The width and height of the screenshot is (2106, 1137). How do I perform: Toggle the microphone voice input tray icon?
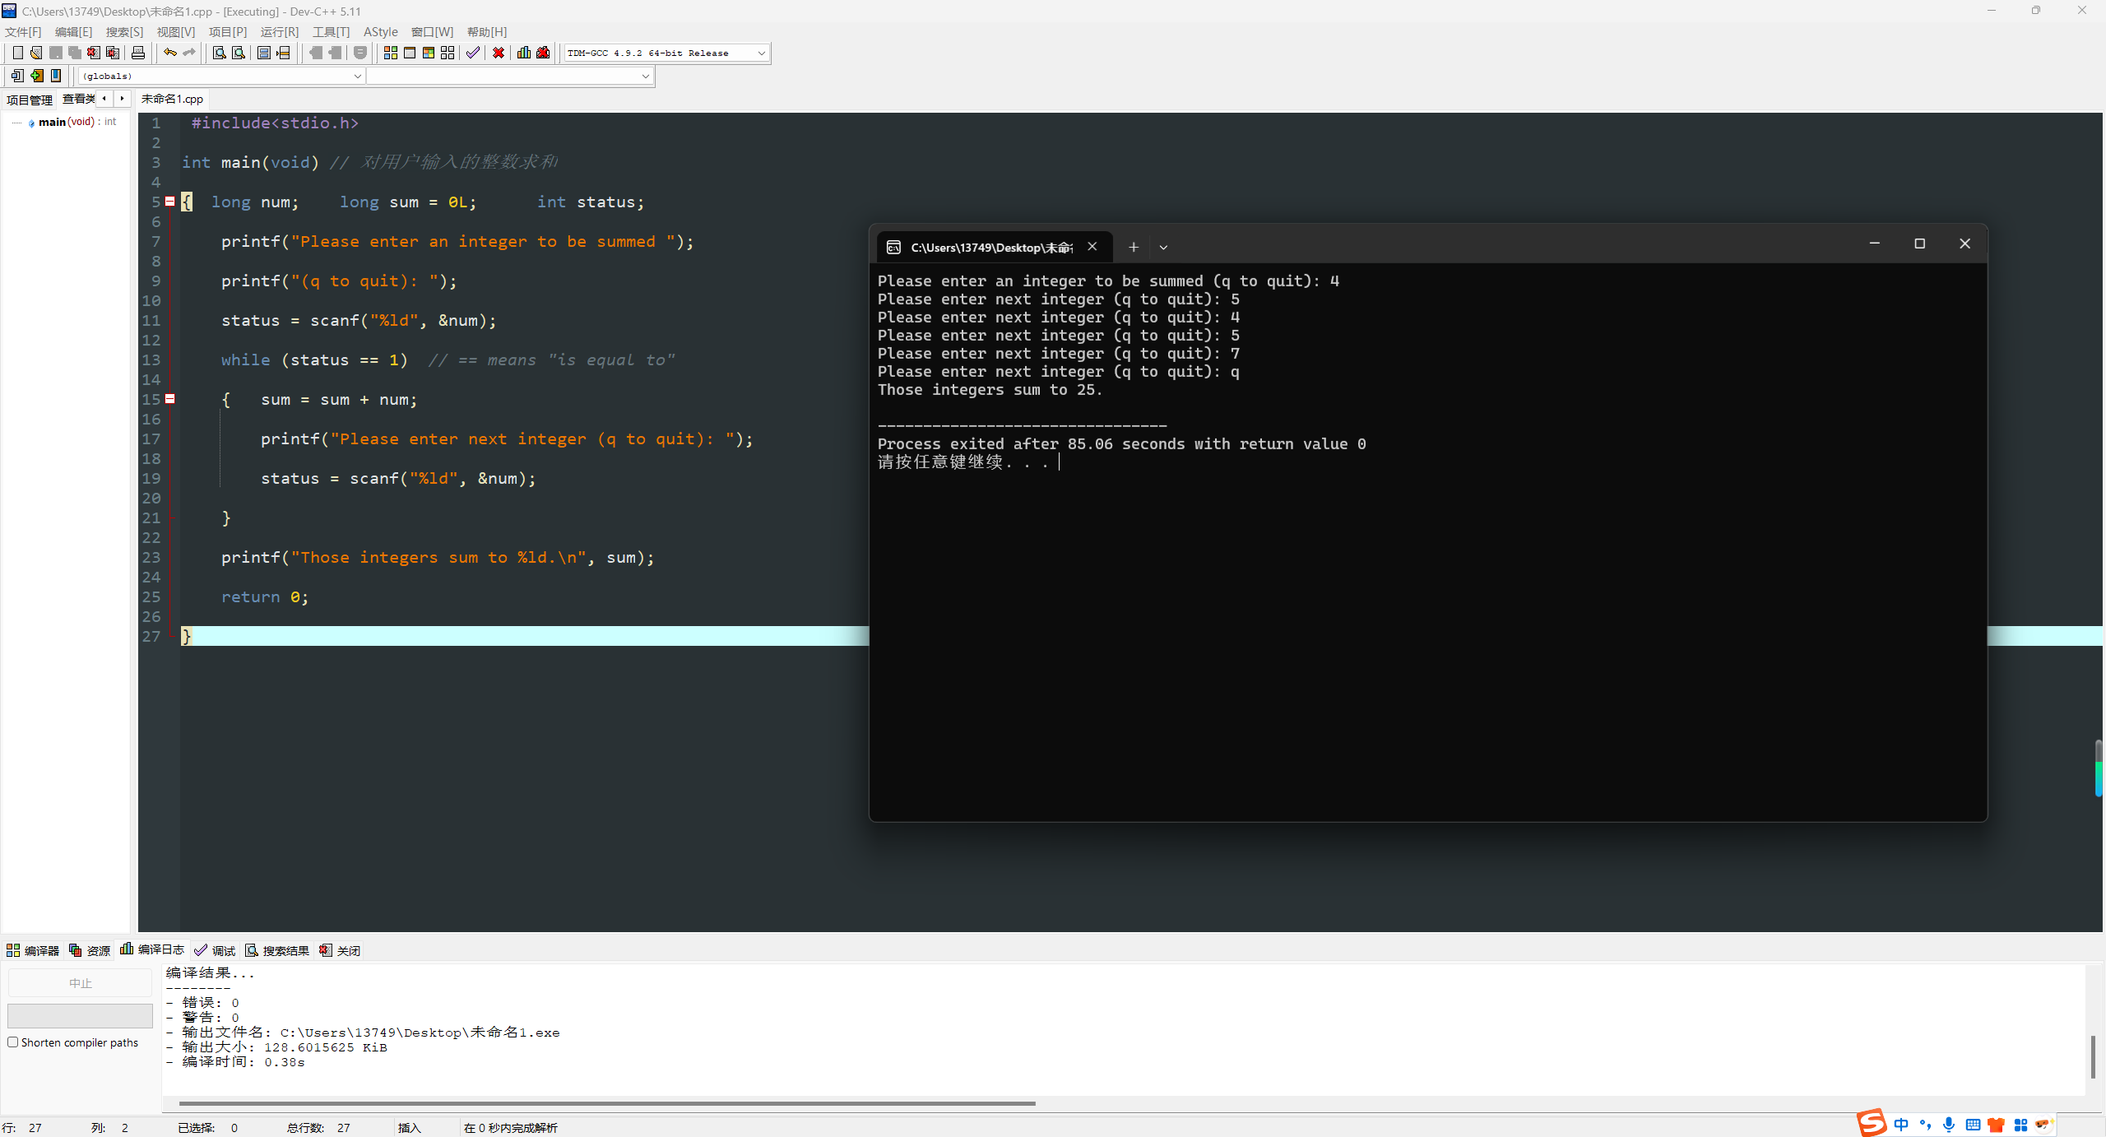click(x=1948, y=1125)
